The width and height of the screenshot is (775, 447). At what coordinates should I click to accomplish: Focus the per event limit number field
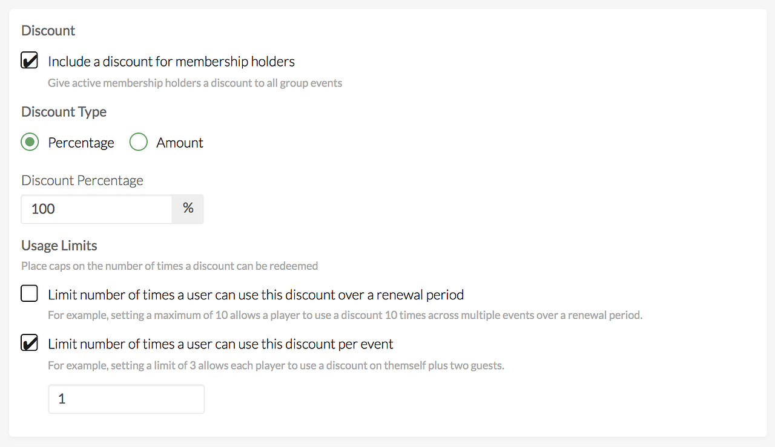126,399
